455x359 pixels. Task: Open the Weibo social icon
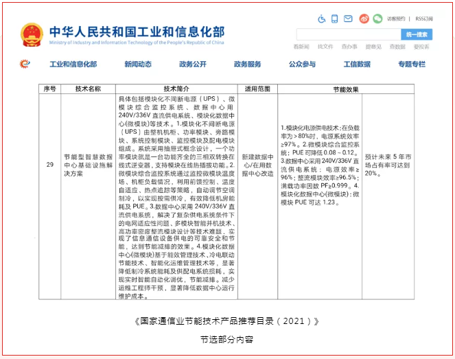point(364,19)
